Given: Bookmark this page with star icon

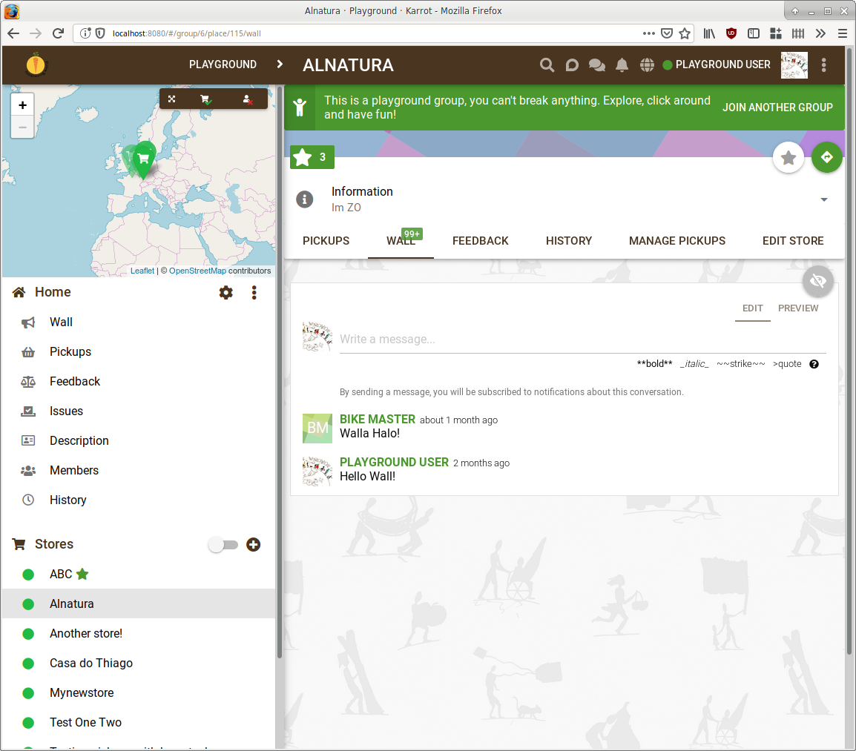Looking at the screenshot, I should click(x=685, y=33).
